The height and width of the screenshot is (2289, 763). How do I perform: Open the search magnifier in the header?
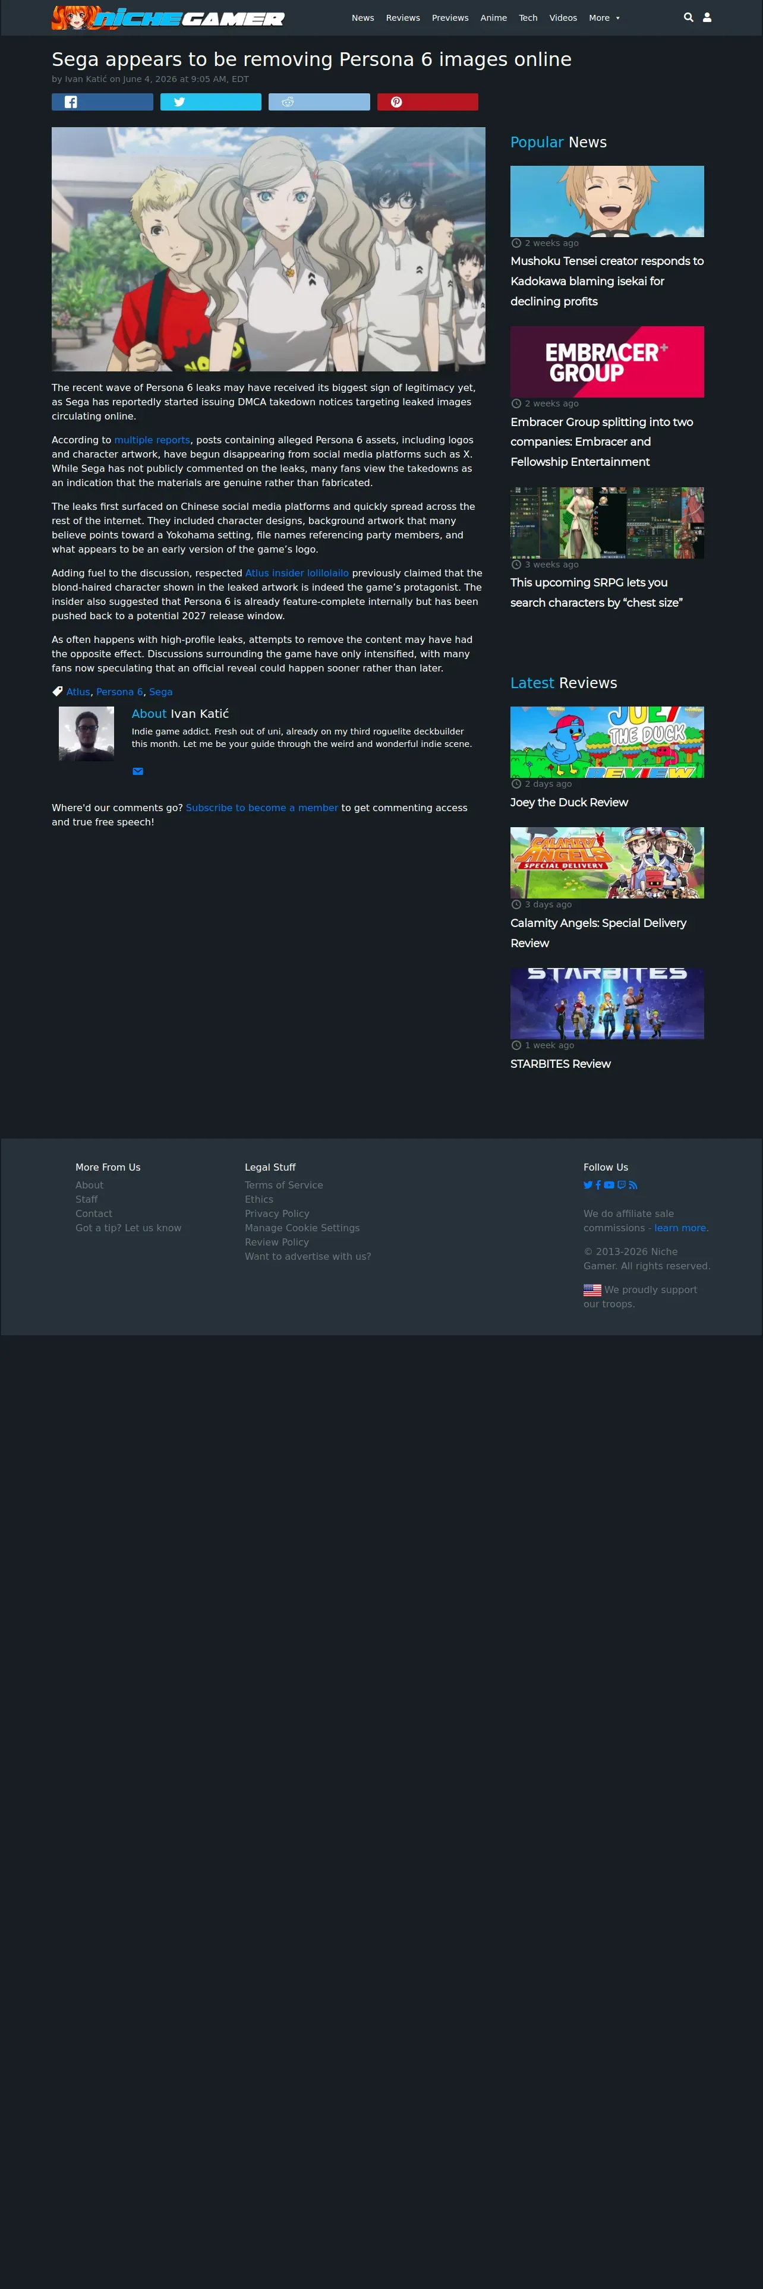click(688, 18)
